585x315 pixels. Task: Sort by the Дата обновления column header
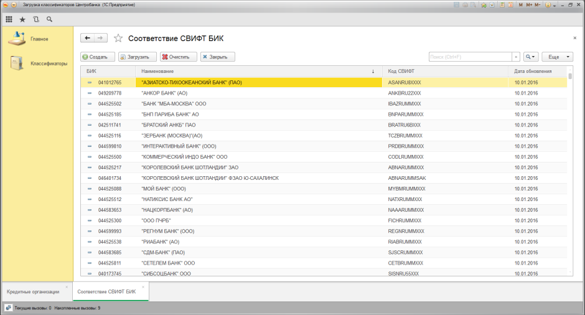point(538,72)
